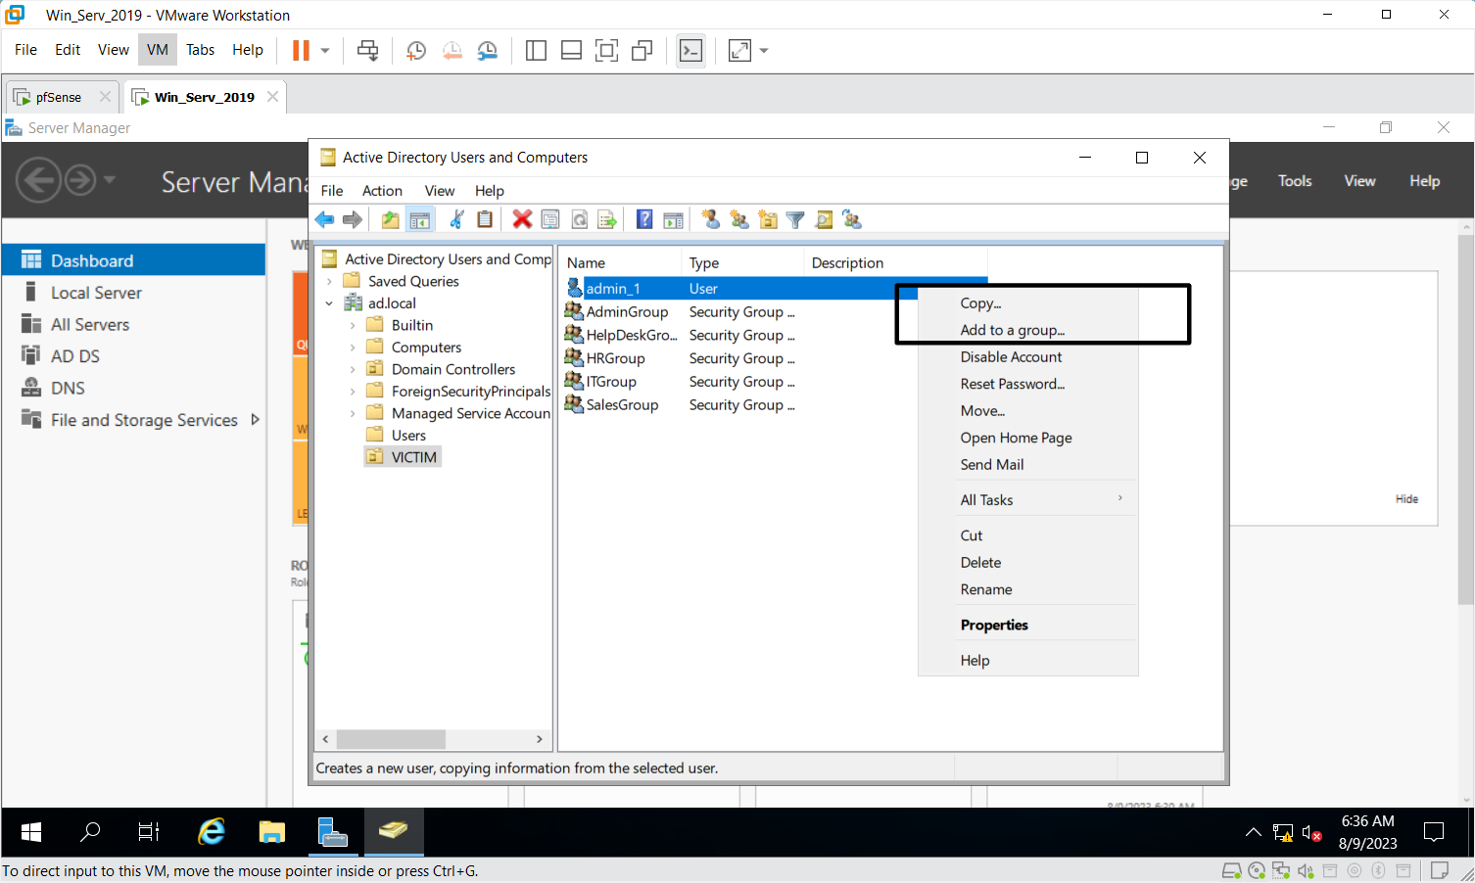Choose Copy... from the context menu
The image size is (1475, 883).
(1028, 302)
